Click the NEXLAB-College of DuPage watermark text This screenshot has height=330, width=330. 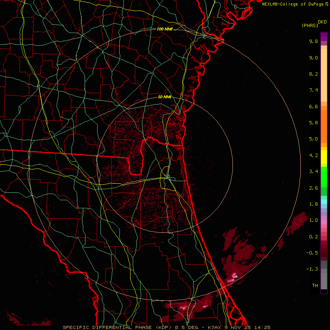tap(295, 4)
